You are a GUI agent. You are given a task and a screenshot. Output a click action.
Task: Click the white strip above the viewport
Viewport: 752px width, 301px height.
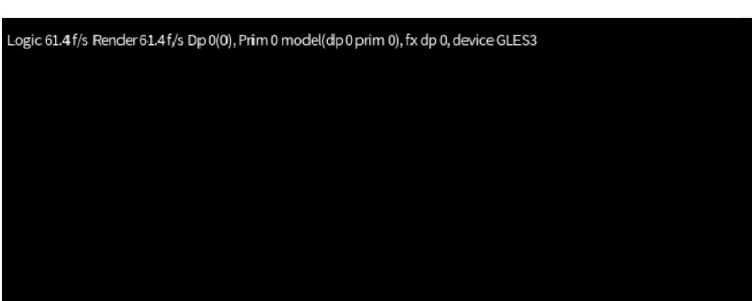[376, 8]
